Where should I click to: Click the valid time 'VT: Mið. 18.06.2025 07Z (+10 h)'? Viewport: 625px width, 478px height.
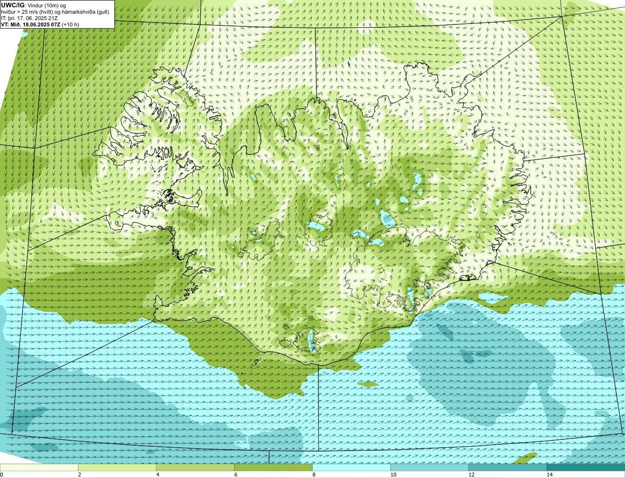coord(40,24)
